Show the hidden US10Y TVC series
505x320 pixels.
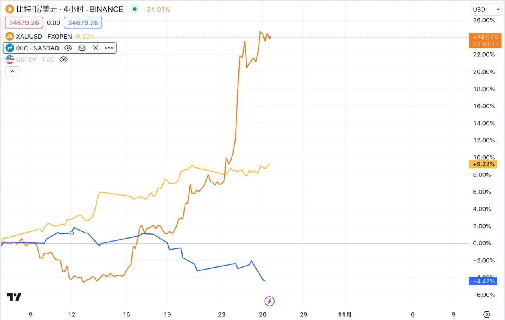[63, 60]
